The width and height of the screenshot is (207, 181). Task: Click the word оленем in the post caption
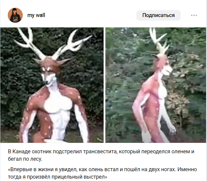tap(180, 152)
